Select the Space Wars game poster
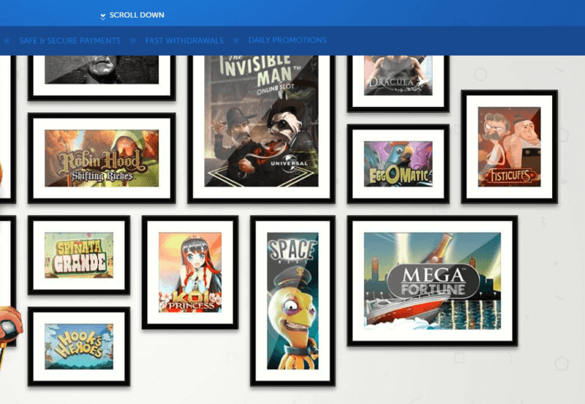Screen dimensions: 585x404 pyautogui.click(x=292, y=300)
